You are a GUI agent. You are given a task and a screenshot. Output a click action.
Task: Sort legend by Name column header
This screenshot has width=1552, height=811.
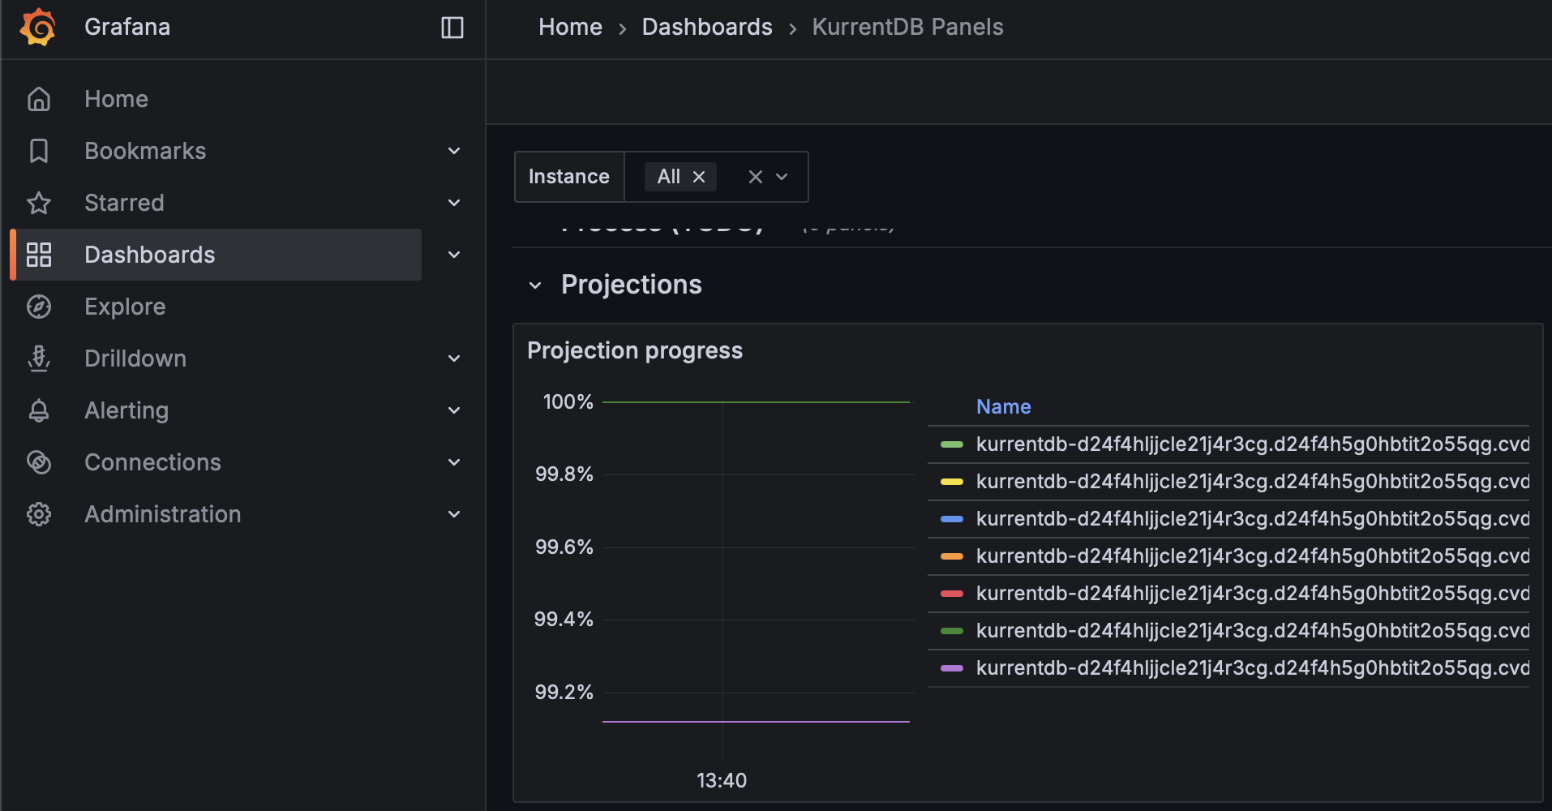pos(1003,407)
